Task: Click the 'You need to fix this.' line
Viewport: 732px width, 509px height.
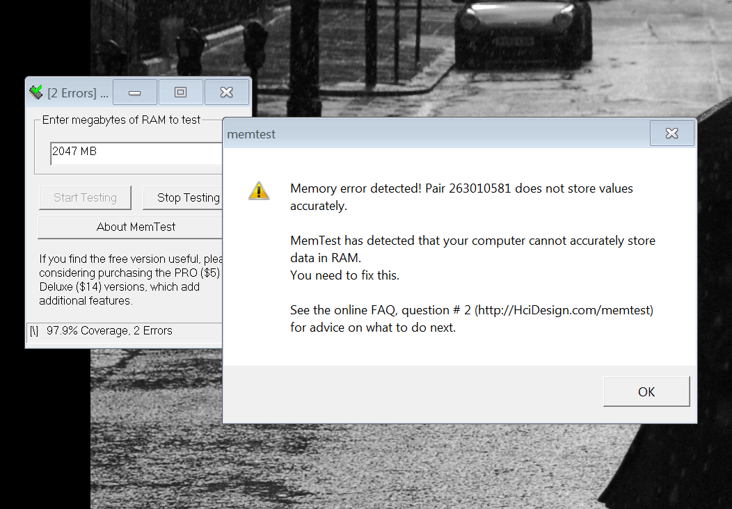Action: pos(344,275)
